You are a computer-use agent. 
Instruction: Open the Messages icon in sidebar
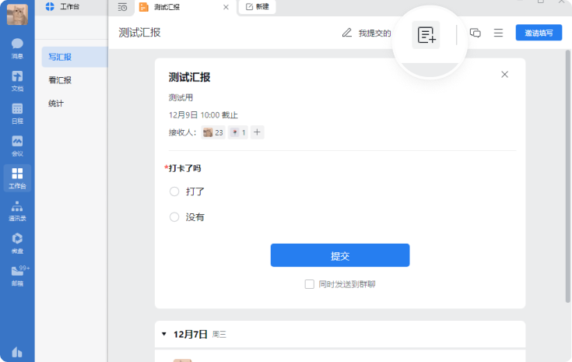pyautogui.click(x=17, y=48)
